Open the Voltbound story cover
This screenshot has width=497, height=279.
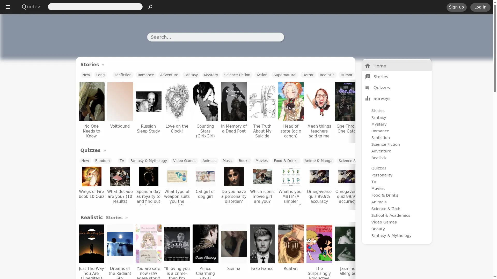click(120, 102)
